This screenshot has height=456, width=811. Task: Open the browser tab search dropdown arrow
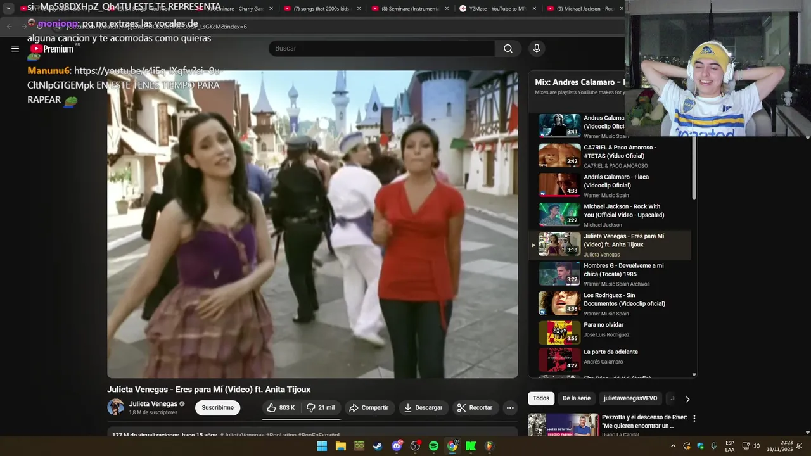8,9
